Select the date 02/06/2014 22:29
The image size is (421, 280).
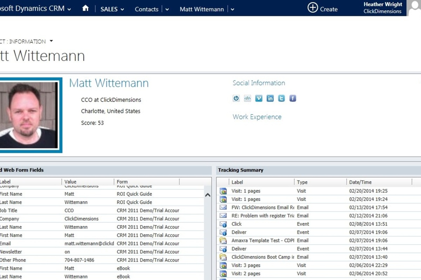368,265
